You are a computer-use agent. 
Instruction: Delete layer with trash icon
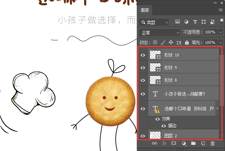212,143
